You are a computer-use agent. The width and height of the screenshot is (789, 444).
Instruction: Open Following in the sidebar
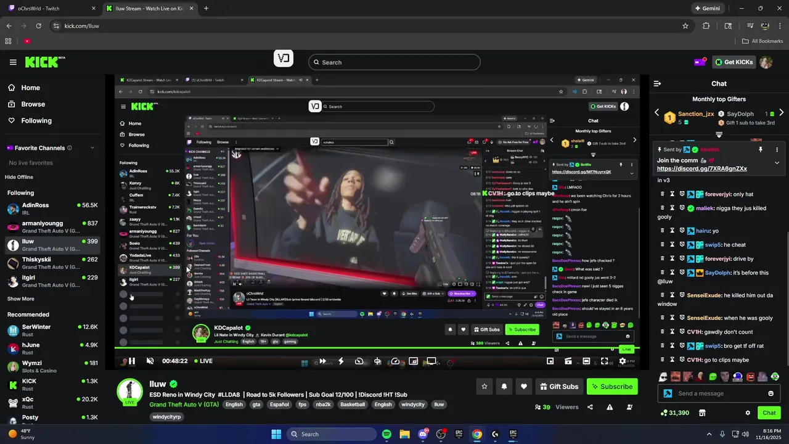click(x=30, y=121)
